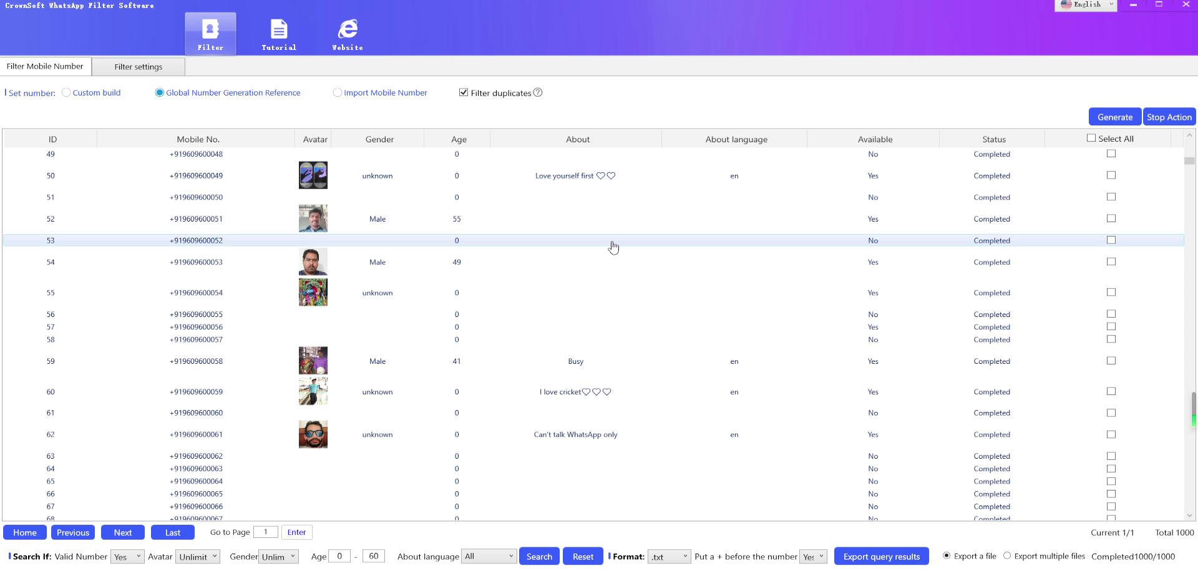
Task: Click the Search button
Action: [x=539, y=556]
